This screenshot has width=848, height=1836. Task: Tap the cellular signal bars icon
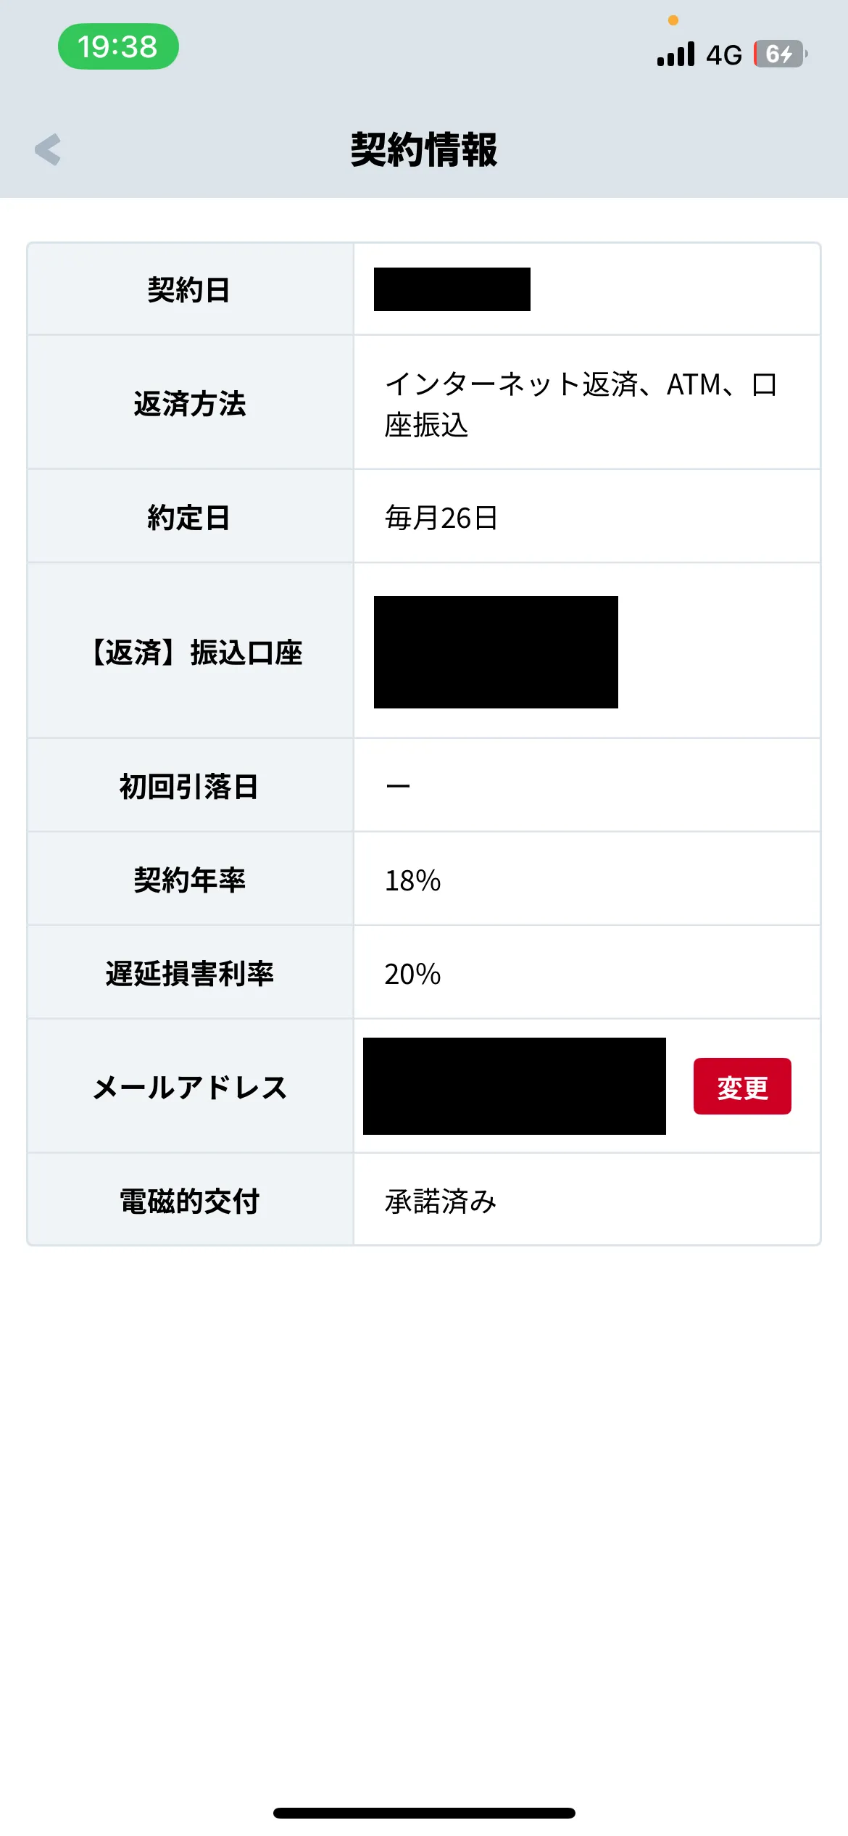click(676, 54)
